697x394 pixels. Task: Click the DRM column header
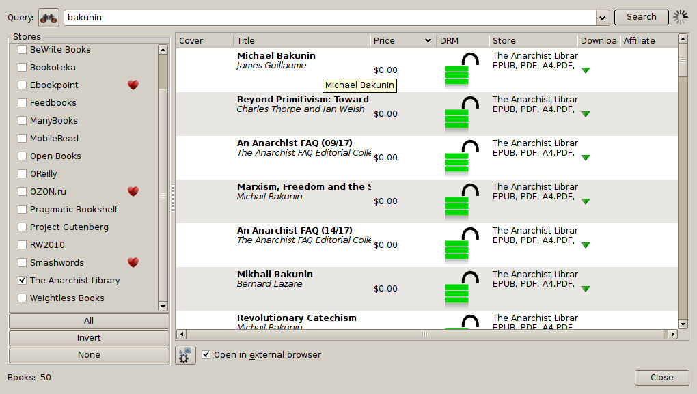tap(463, 40)
